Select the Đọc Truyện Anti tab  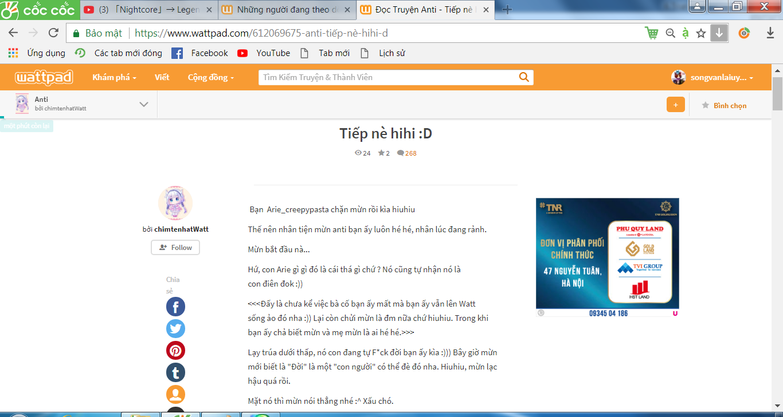click(425, 10)
